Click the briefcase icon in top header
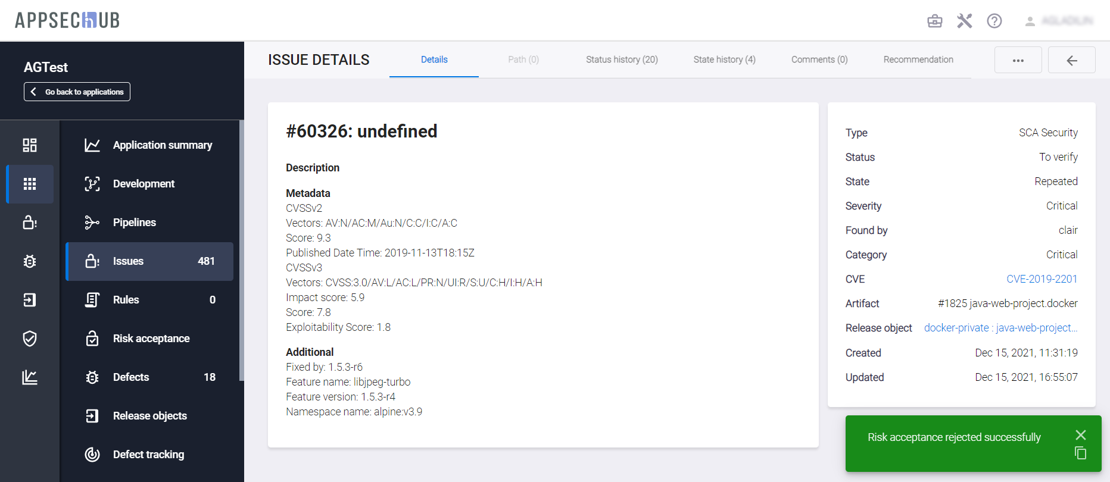 (935, 21)
